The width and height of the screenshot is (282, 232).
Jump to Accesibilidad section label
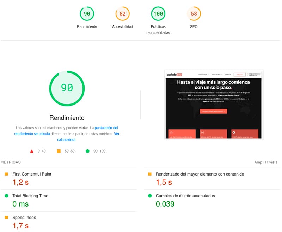click(122, 27)
